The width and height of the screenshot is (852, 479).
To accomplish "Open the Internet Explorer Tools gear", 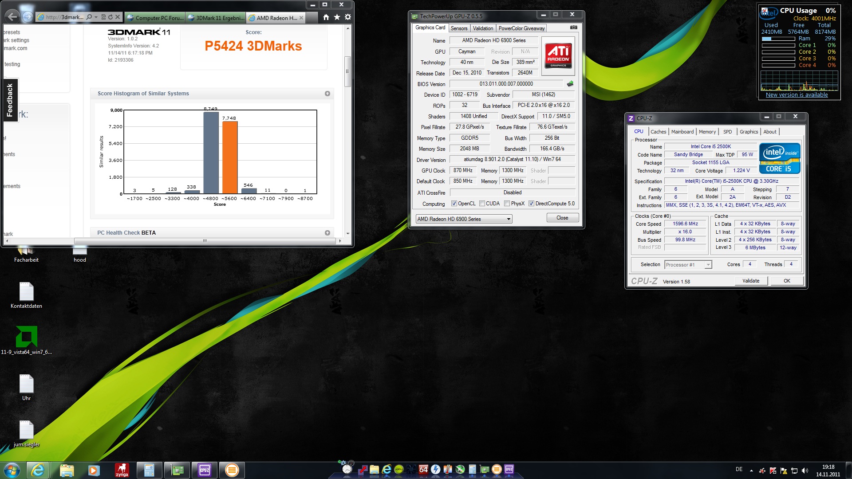I will (348, 17).
